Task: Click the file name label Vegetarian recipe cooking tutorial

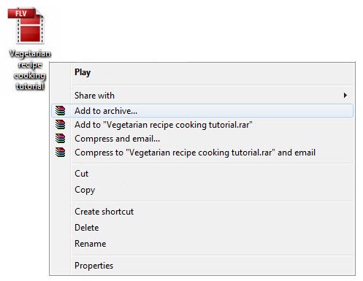Action: tap(30, 70)
